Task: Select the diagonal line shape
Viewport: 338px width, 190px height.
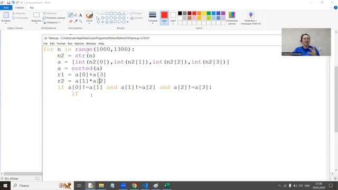Action: [x=98, y=14]
